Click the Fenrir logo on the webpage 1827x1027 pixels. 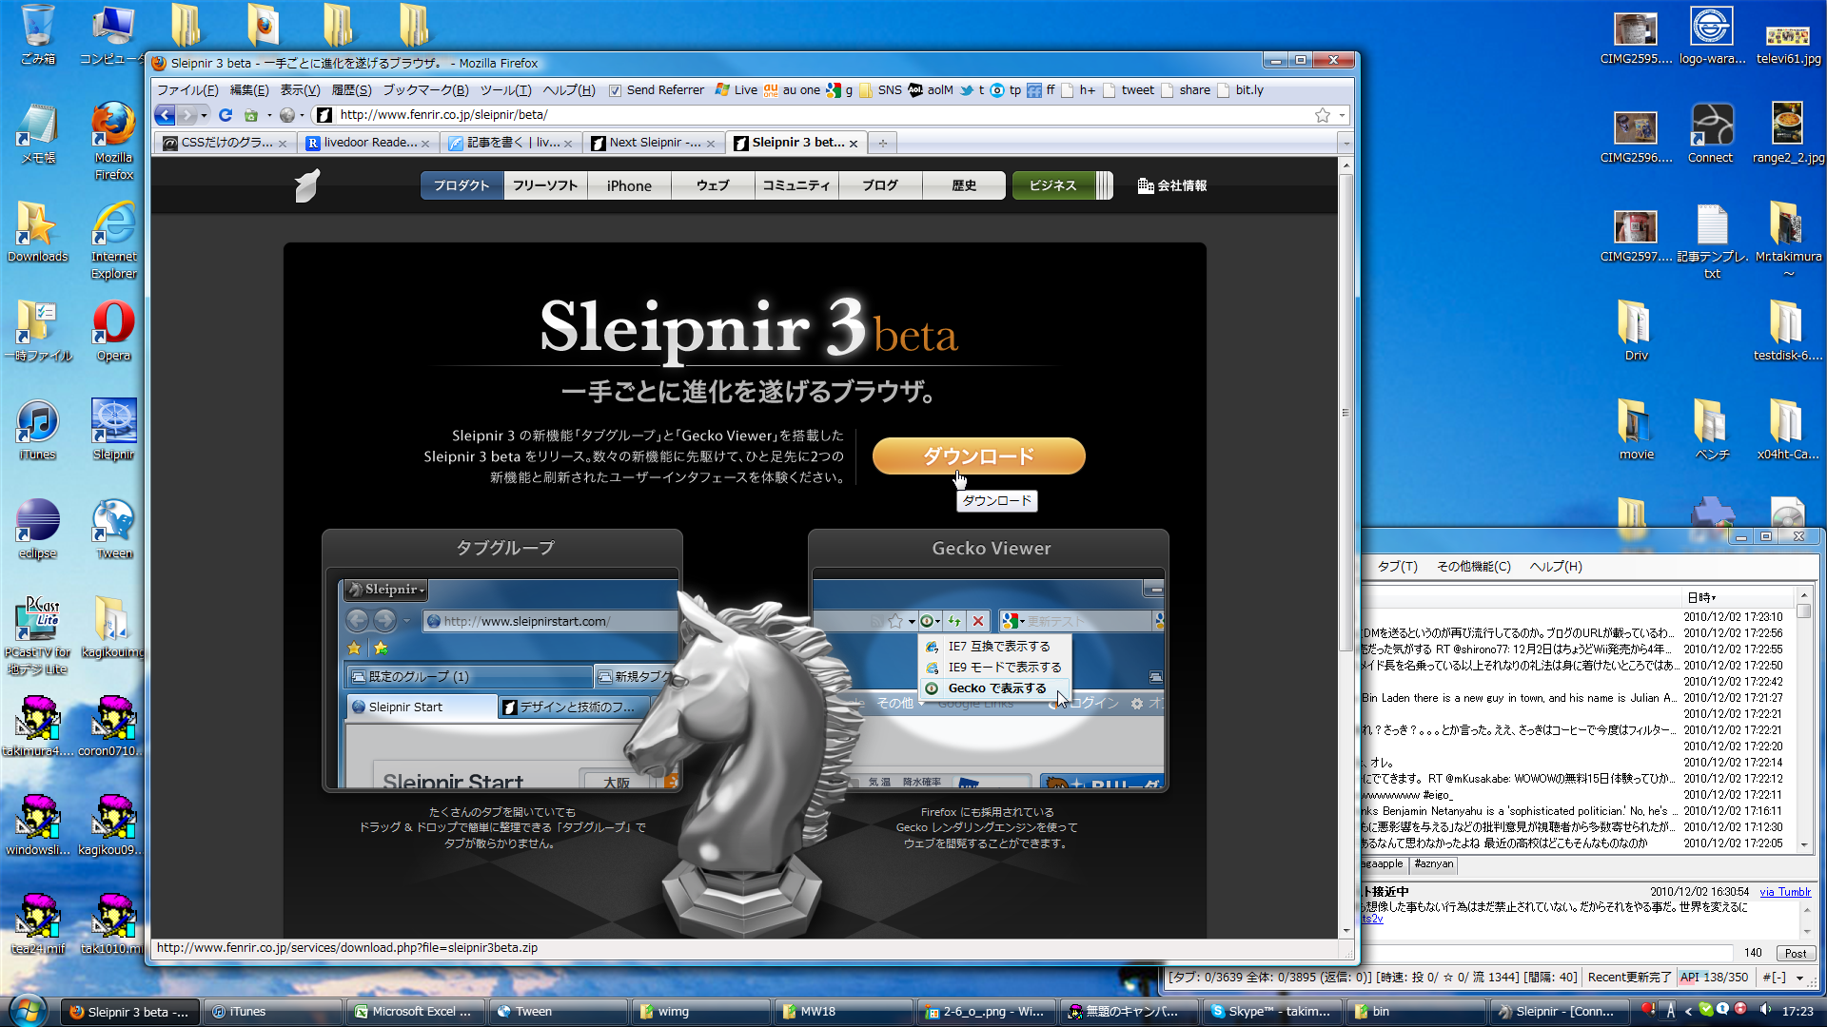[x=306, y=185]
